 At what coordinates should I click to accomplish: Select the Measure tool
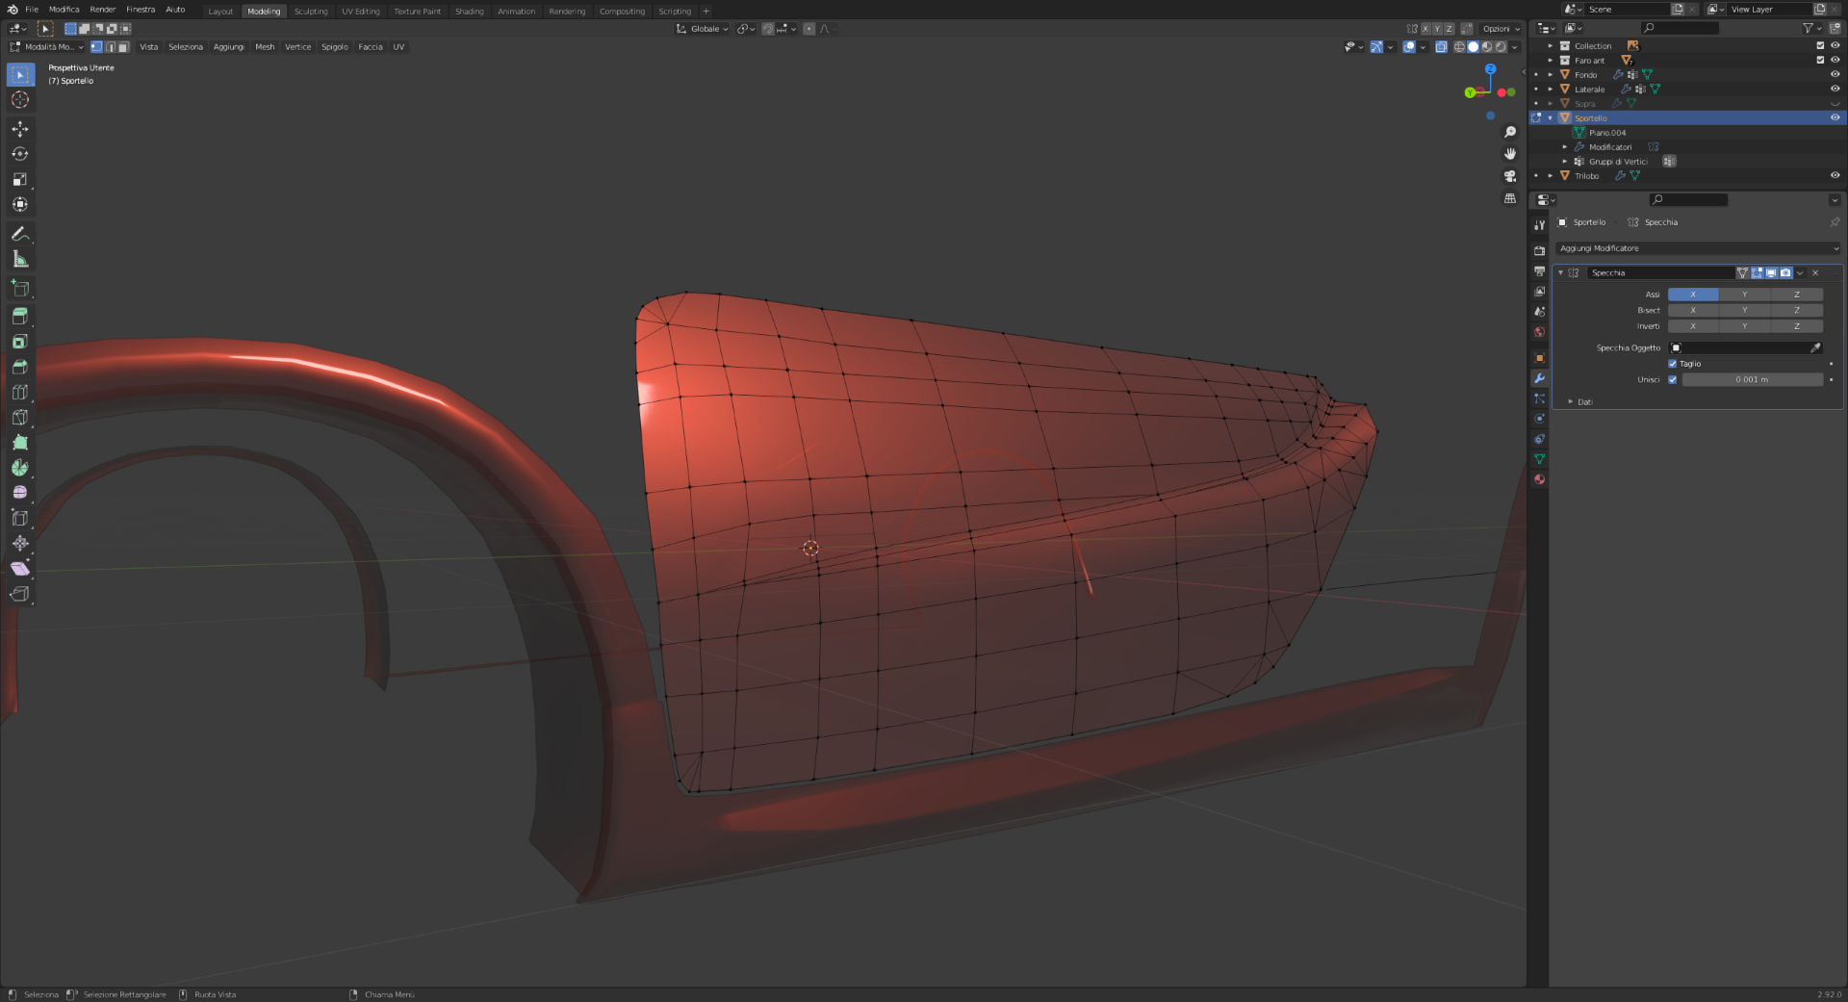click(x=20, y=259)
